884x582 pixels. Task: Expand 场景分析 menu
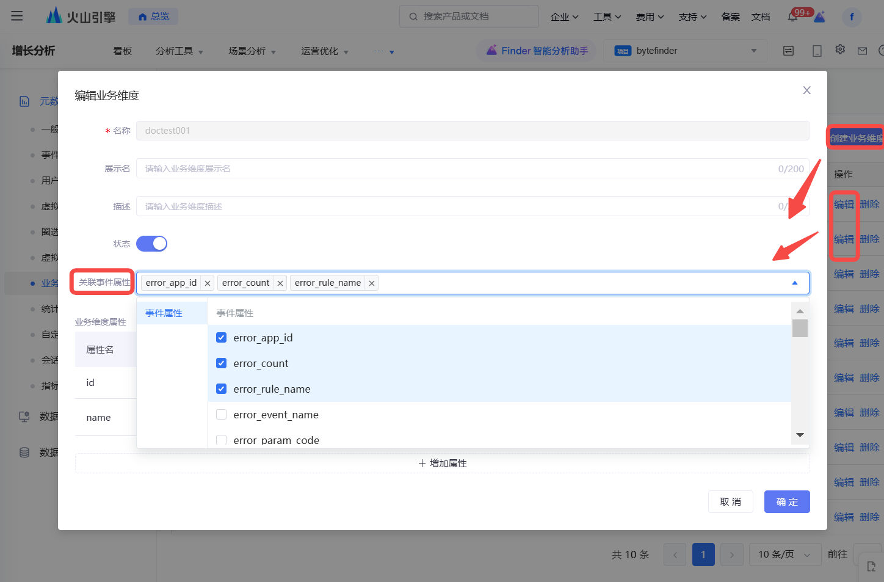[x=252, y=51]
